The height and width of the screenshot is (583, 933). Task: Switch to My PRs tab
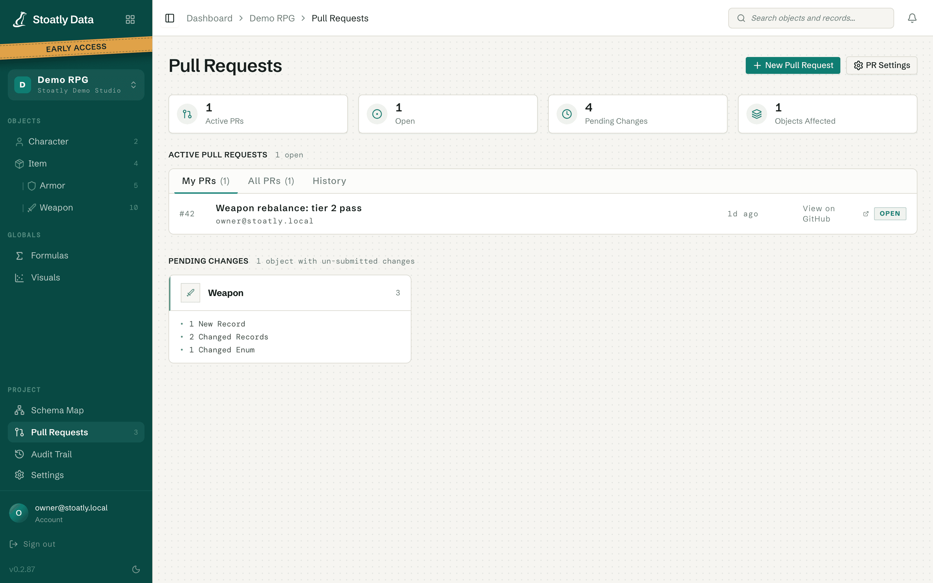point(206,181)
